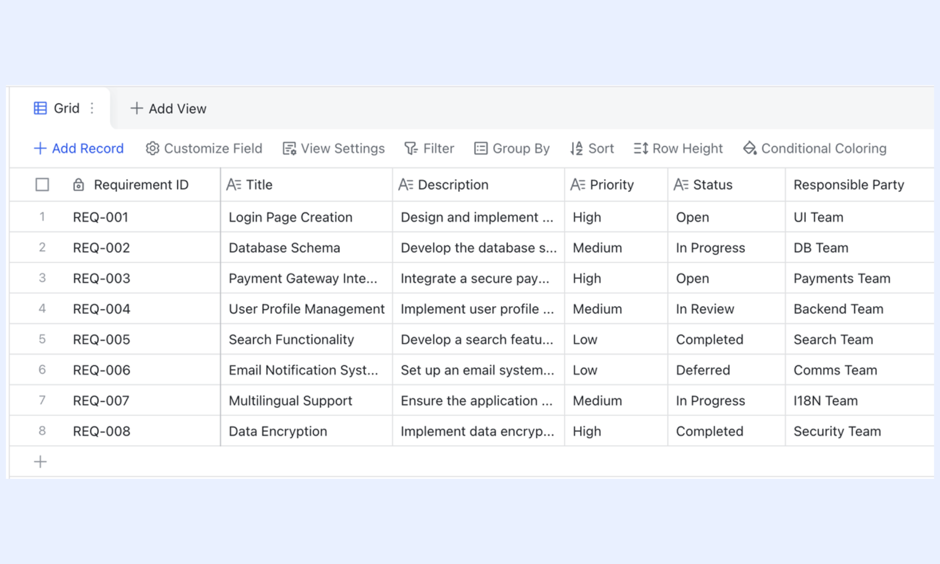Click the plus icon beside Add View

point(136,108)
